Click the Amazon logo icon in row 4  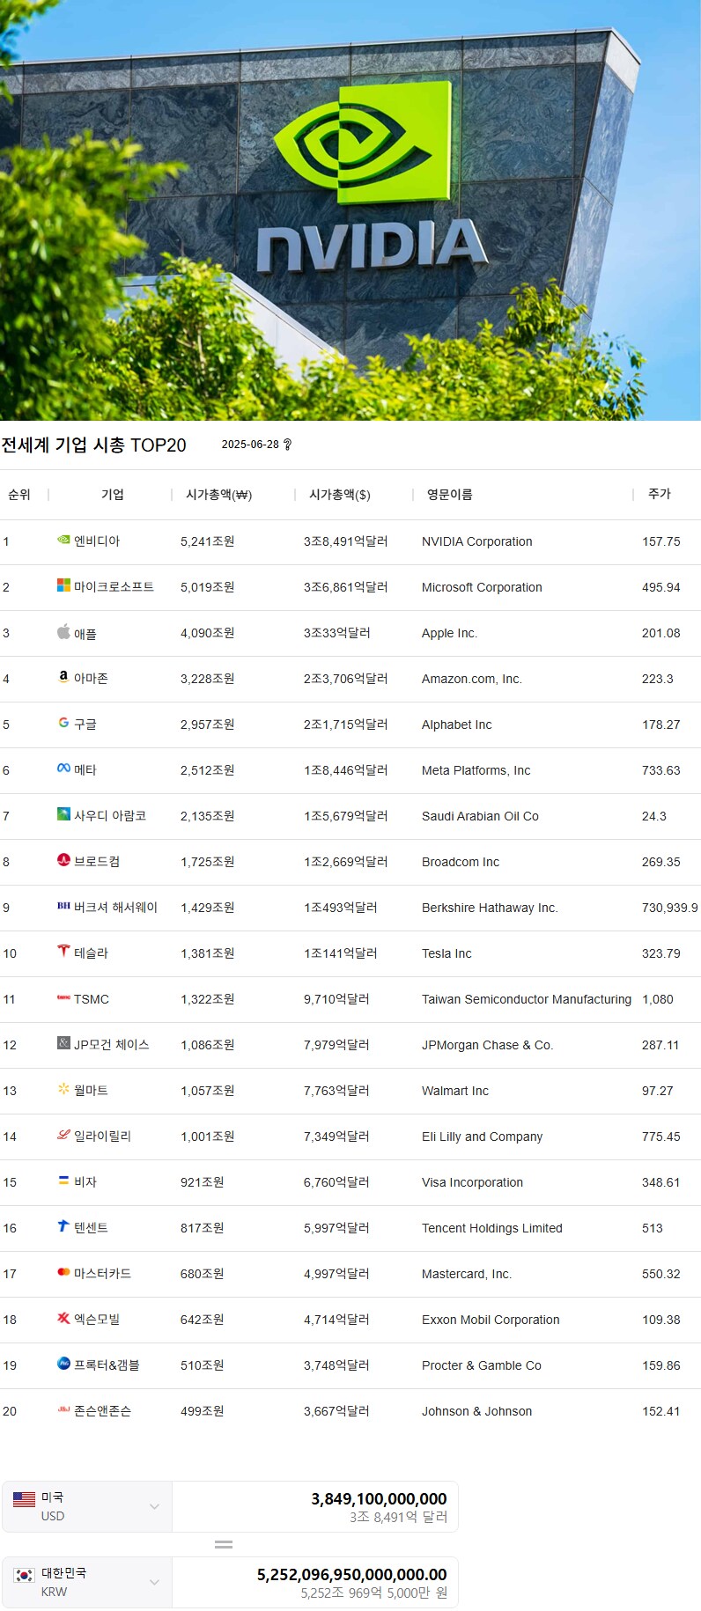coord(63,677)
